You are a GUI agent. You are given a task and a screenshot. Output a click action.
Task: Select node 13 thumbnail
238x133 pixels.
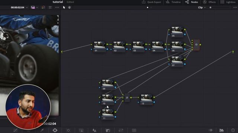[147, 98]
